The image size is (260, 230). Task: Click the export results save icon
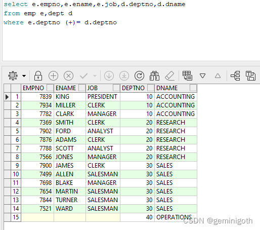[x=250, y=75]
